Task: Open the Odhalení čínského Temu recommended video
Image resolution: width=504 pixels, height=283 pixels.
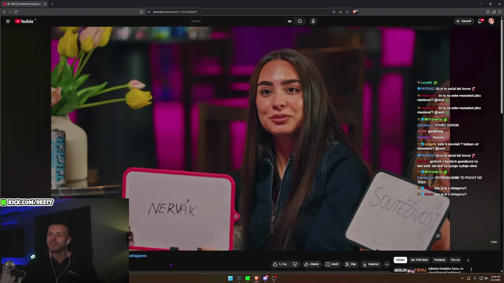Action: tap(445, 270)
